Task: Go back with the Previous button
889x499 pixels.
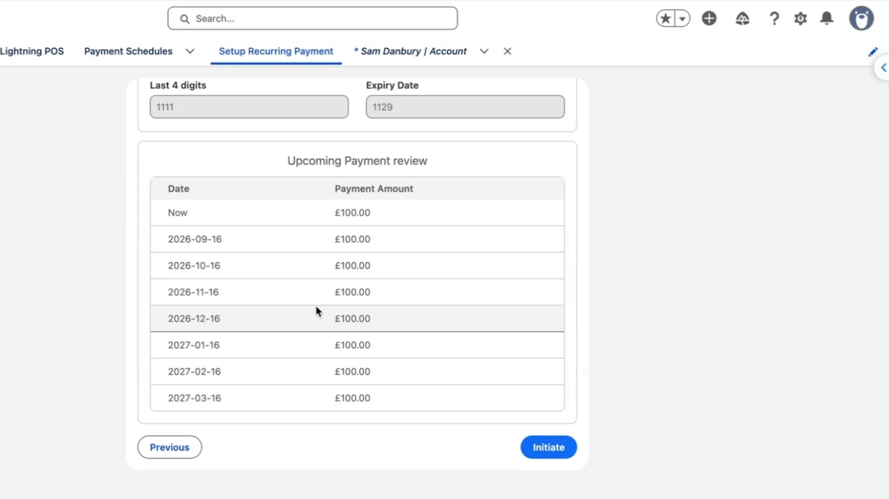Action: [x=169, y=447]
